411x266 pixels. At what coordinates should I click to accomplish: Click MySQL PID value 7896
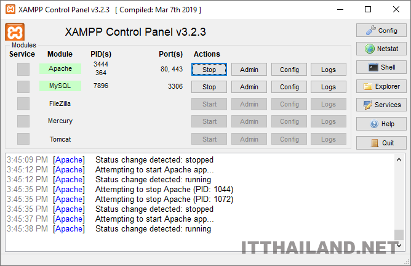(x=101, y=86)
